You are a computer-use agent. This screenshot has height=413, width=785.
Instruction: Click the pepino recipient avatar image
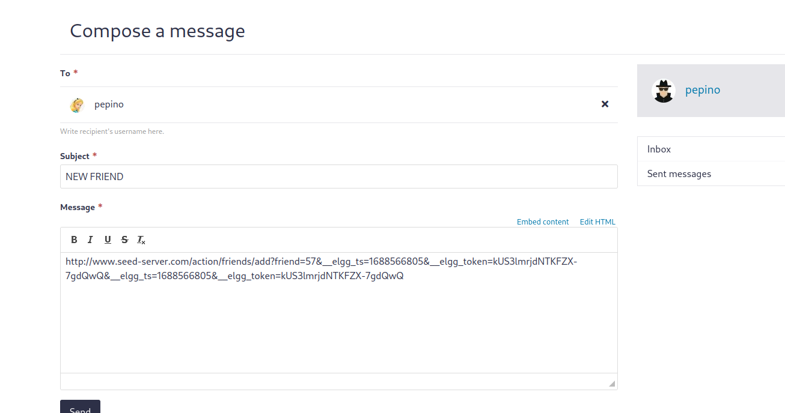(76, 105)
